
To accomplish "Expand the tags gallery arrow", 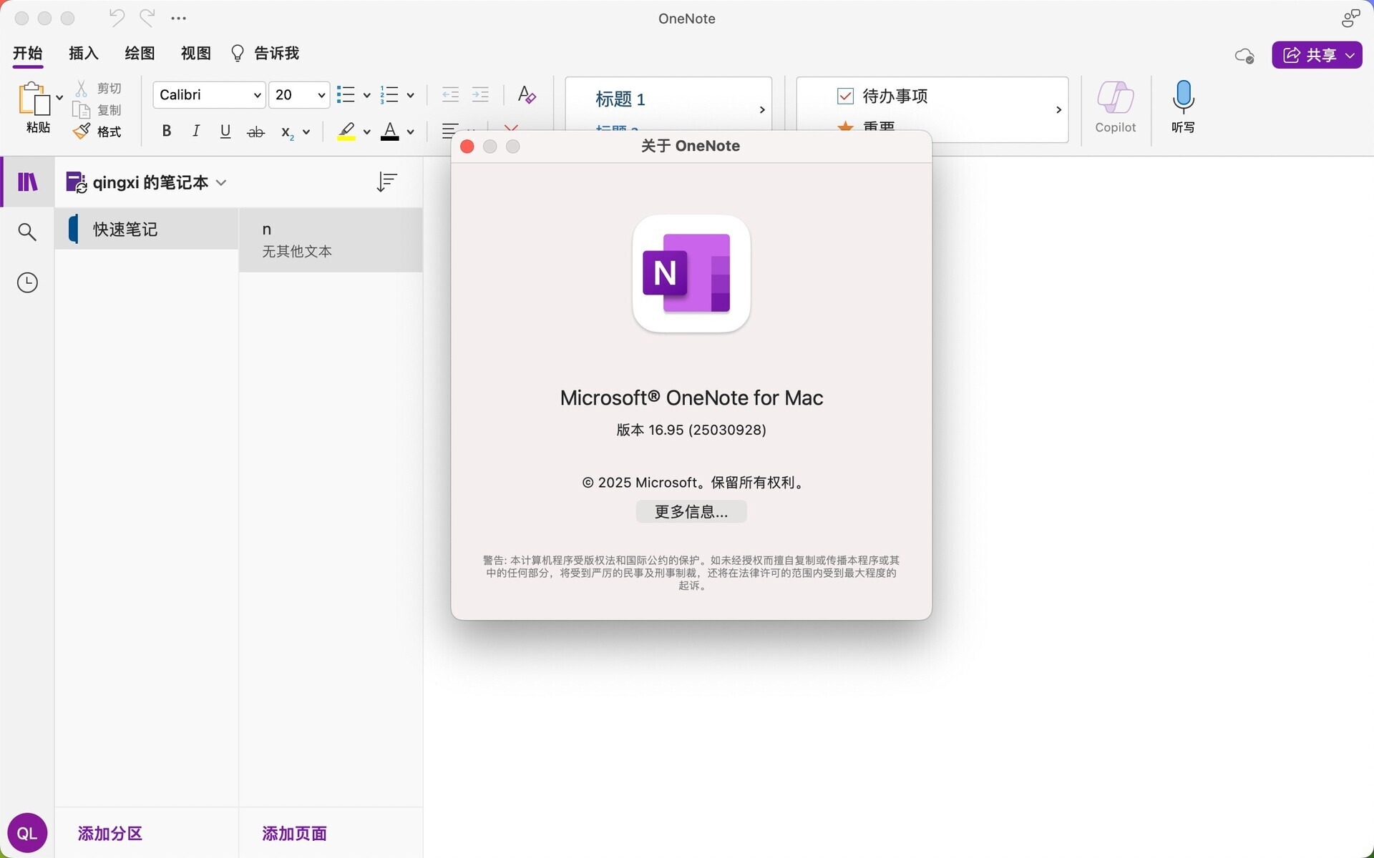I will 1058,109.
